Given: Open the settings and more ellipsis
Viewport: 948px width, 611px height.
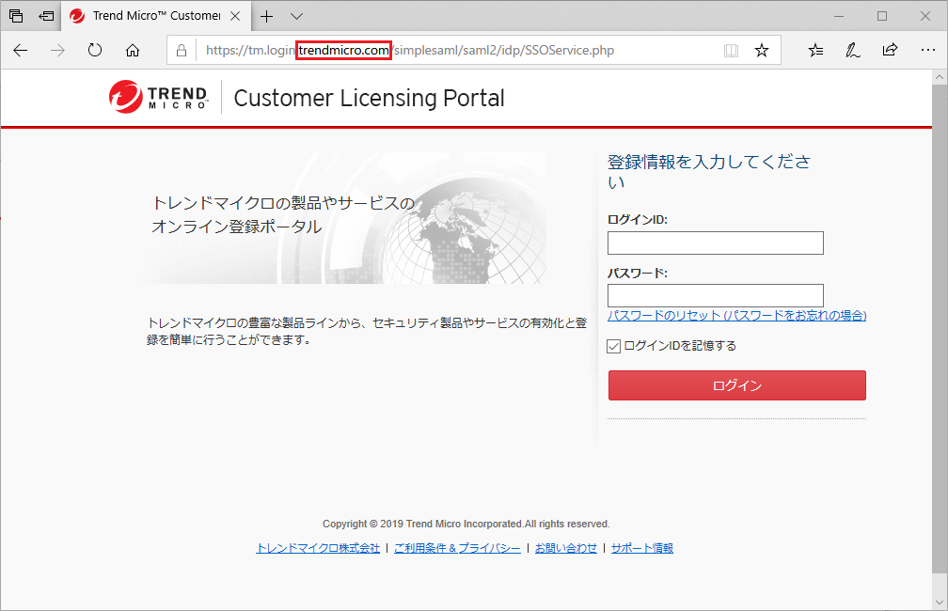Looking at the screenshot, I should pyautogui.click(x=927, y=50).
